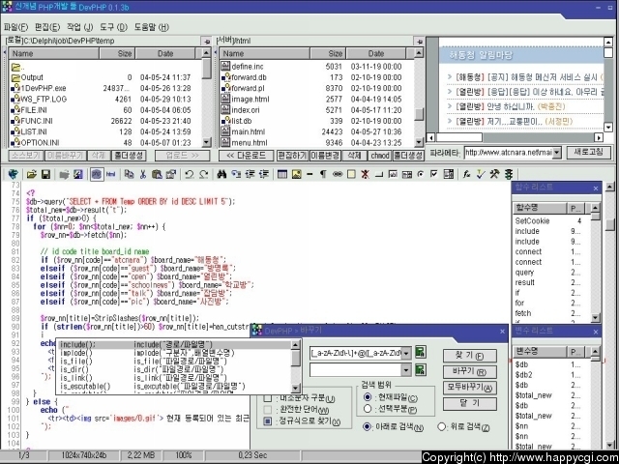Choose the search upward (위로 검색) radio

coord(442,426)
